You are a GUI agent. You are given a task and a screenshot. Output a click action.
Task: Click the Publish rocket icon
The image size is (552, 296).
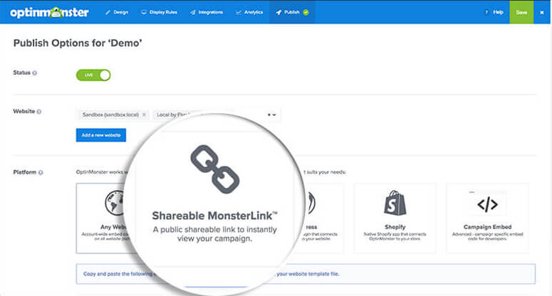click(x=278, y=12)
